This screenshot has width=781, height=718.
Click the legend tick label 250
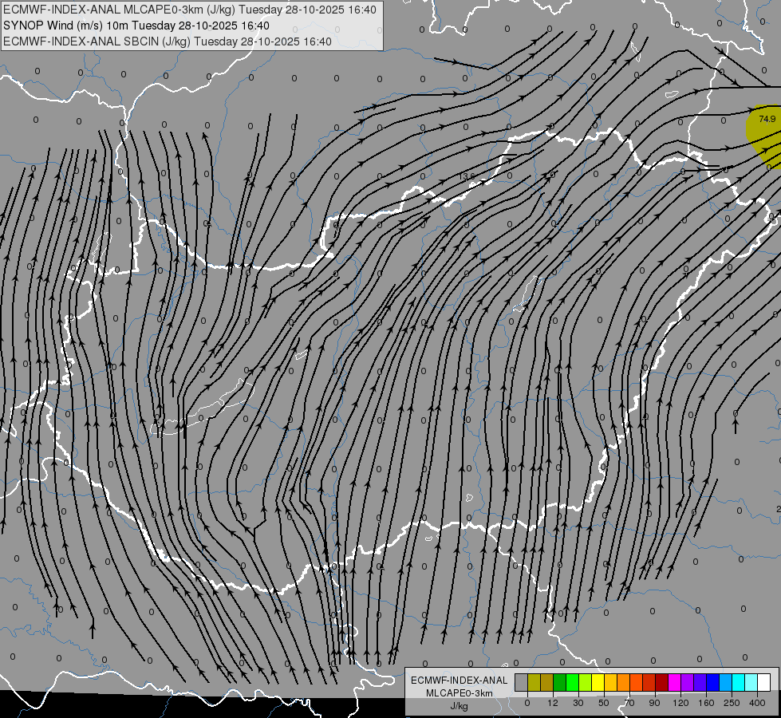[732, 703]
